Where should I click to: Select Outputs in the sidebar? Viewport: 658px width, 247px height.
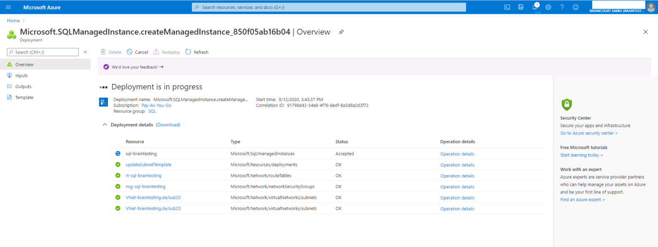tap(23, 86)
